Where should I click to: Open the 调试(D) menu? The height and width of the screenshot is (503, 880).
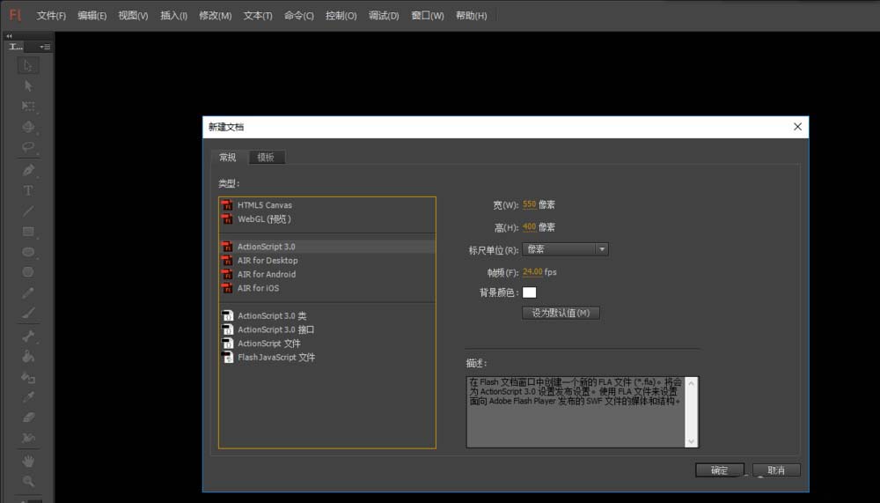pos(384,16)
